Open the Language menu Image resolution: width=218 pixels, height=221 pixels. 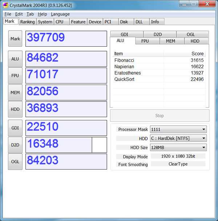(60, 14)
